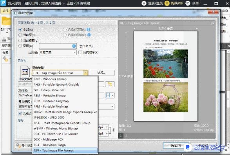Select JBIG2 Joint Bi-level Image format

[65, 112]
